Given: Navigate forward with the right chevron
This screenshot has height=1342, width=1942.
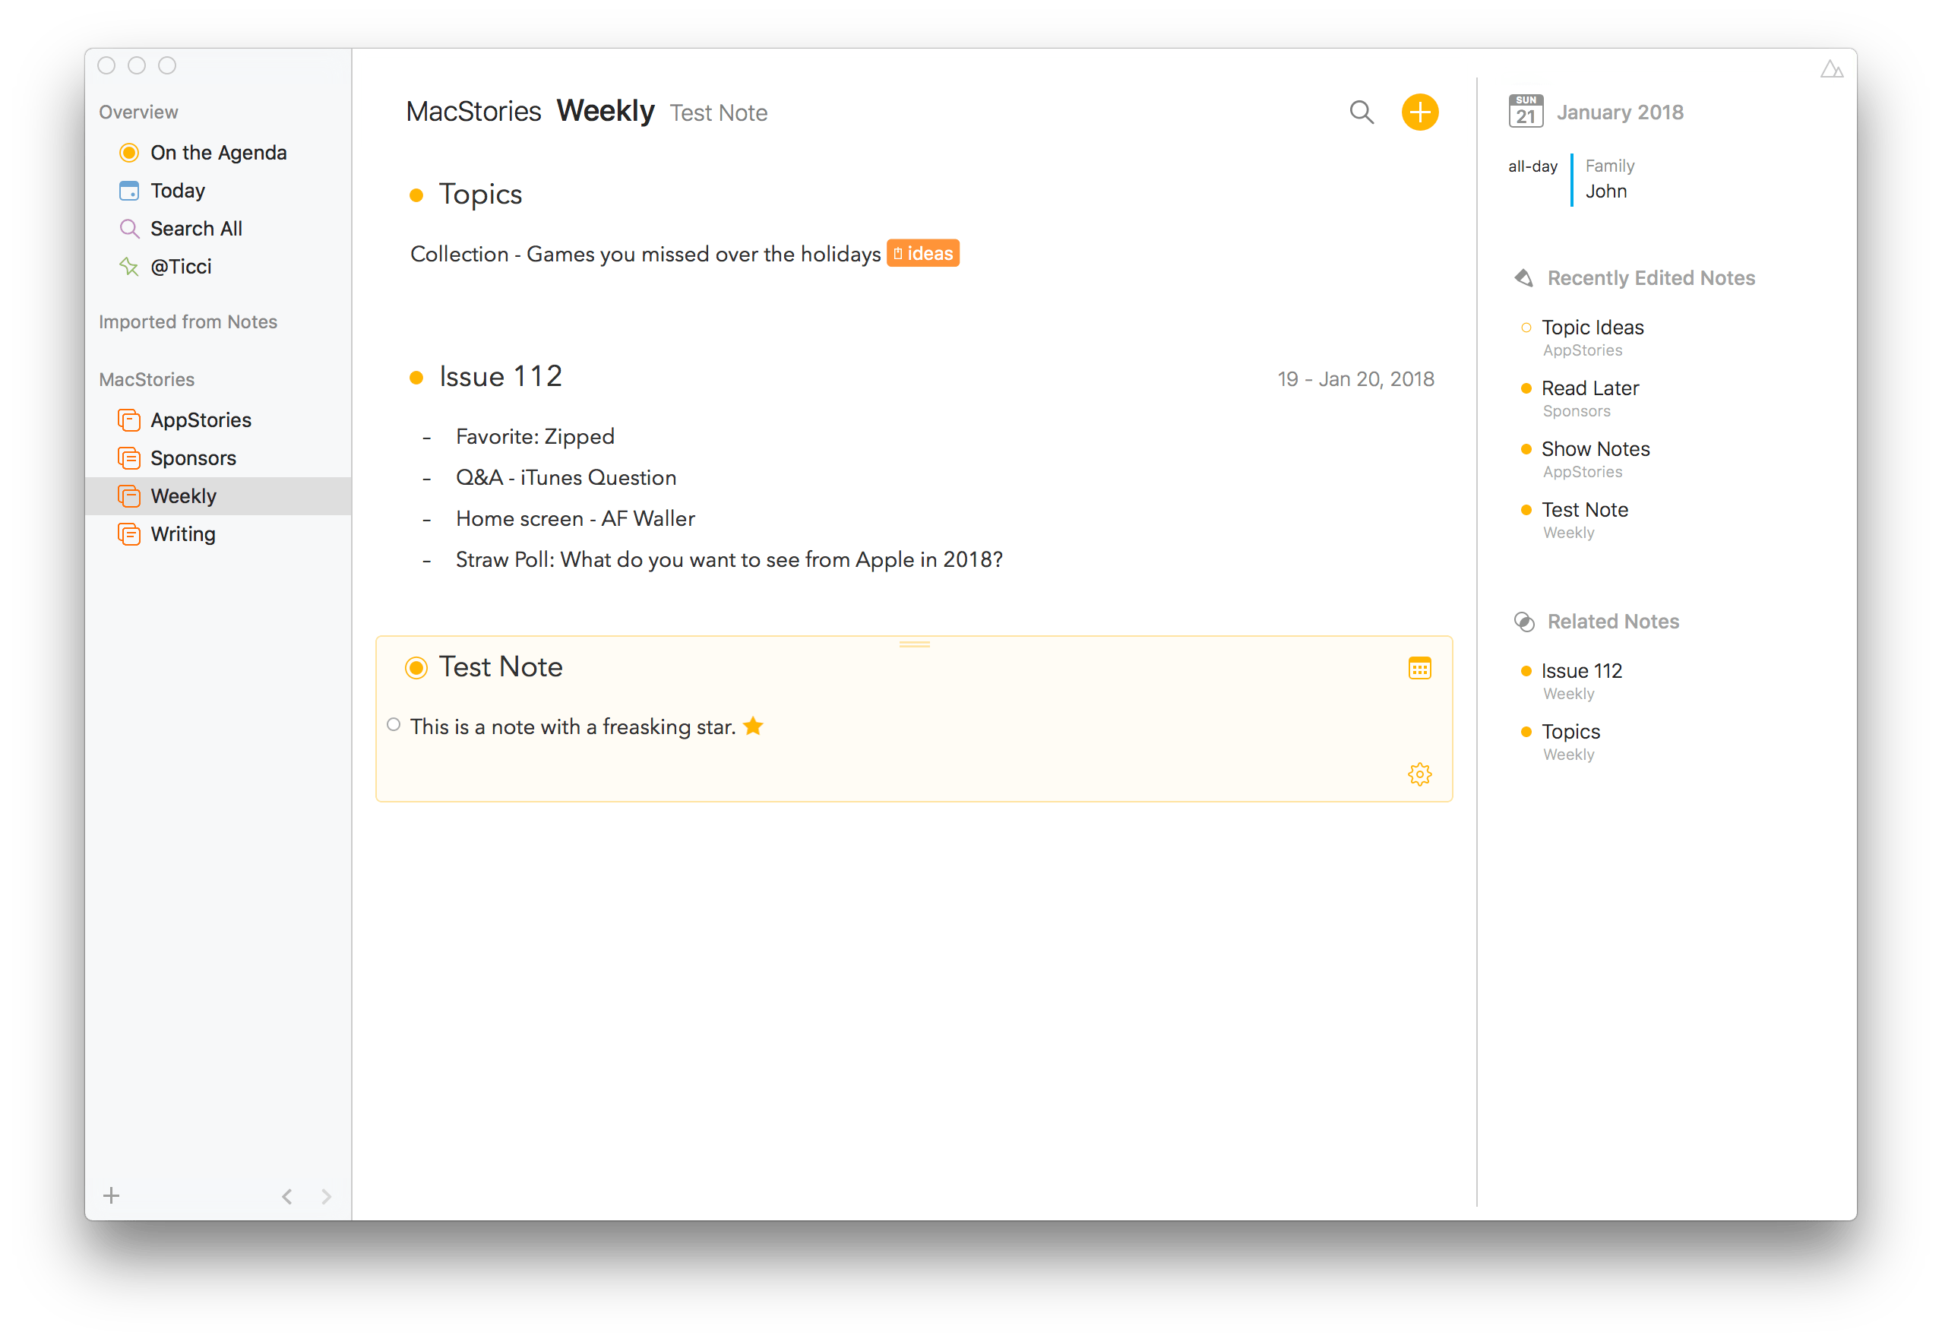Looking at the screenshot, I should (x=326, y=1195).
